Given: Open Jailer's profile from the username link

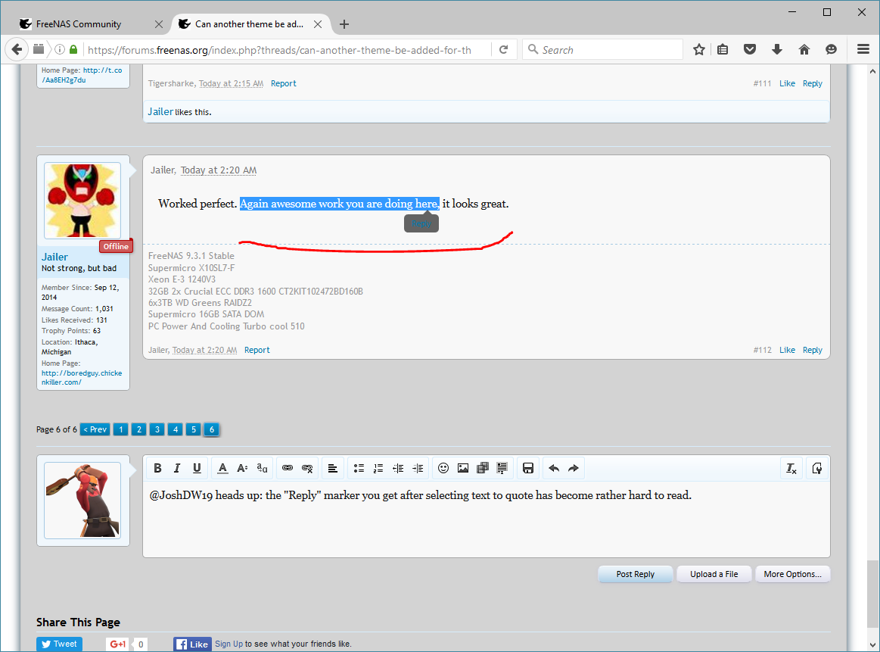Looking at the screenshot, I should [x=54, y=257].
